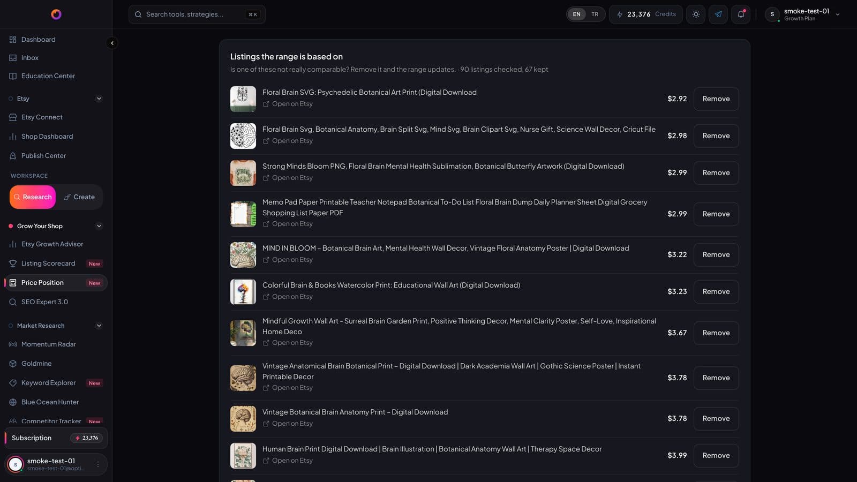Open Price Position in the sidebar
The width and height of the screenshot is (857, 482).
click(56, 283)
